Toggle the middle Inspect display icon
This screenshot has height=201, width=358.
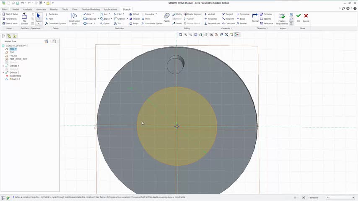[x=291, y=19]
